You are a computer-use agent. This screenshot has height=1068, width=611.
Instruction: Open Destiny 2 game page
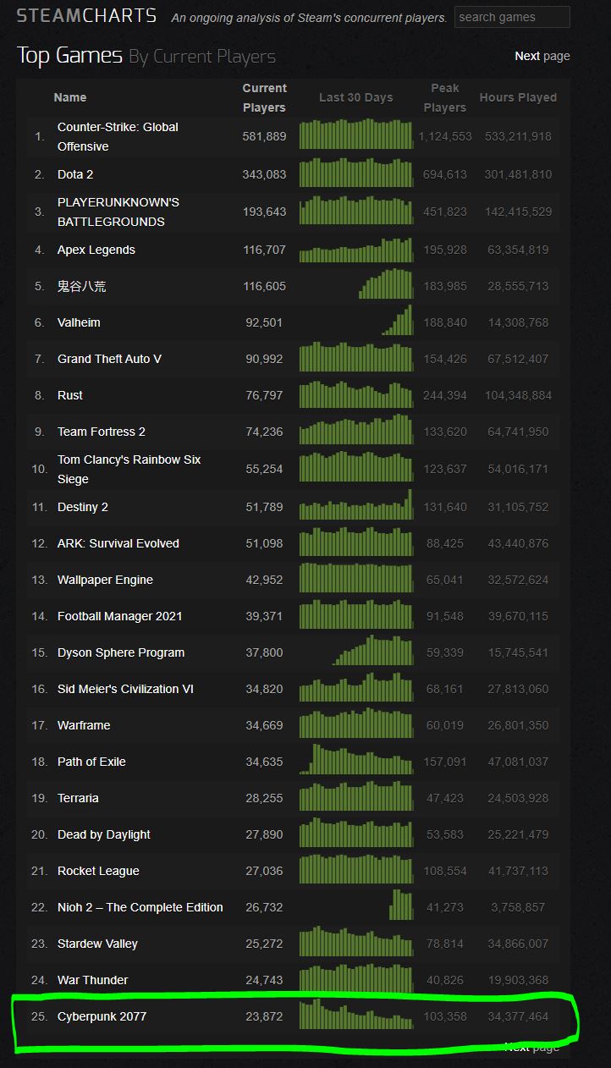pyautogui.click(x=83, y=507)
